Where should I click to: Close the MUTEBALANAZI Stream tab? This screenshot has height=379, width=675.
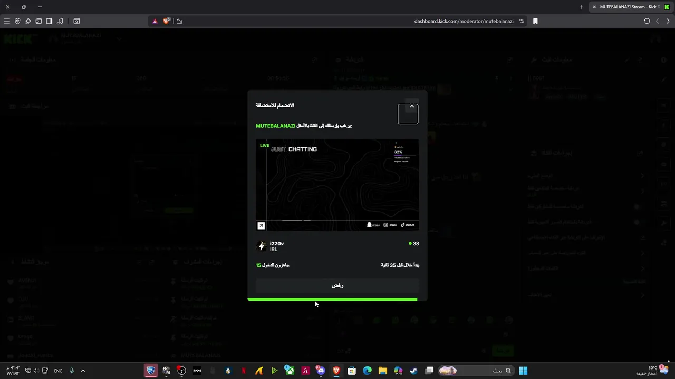point(594,7)
